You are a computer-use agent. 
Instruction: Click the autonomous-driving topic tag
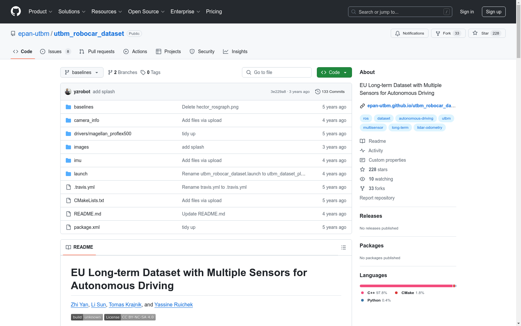pos(416,118)
